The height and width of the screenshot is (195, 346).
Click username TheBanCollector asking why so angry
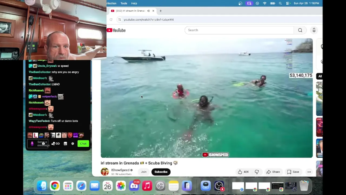pos(40,72)
